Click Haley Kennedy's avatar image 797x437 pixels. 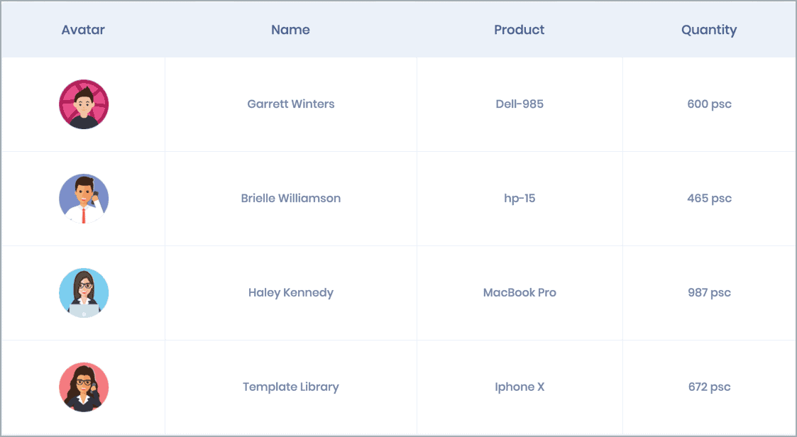tap(83, 292)
